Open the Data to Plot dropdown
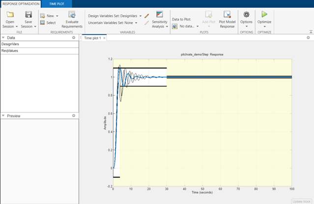The height and width of the screenshot is (204, 314). click(x=190, y=27)
